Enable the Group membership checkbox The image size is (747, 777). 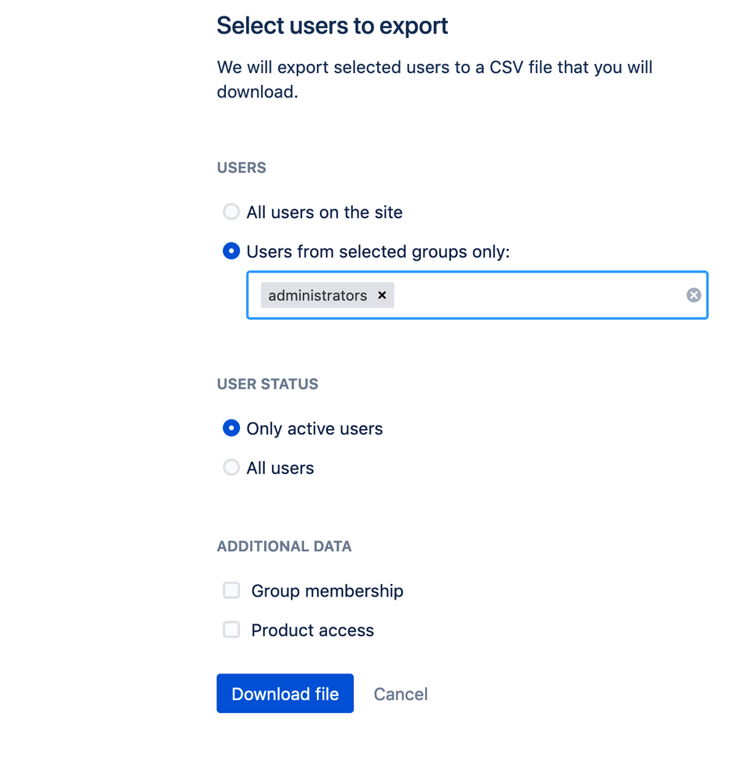pyautogui.click(x=231, y=590)
